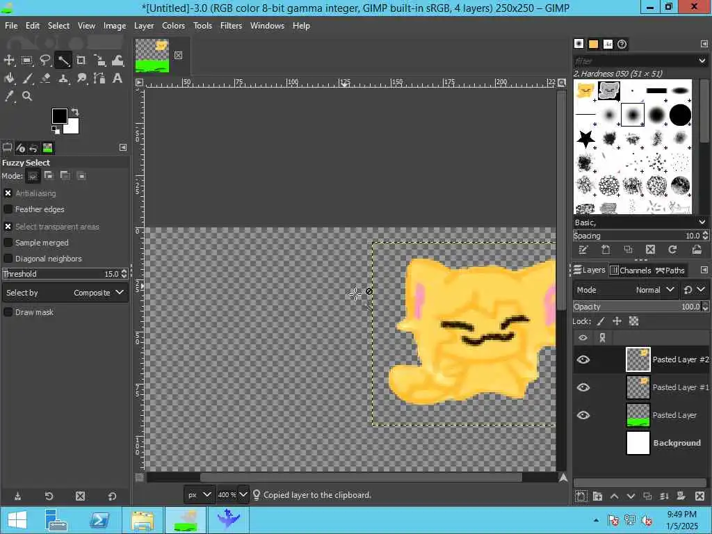Open the File menu
Viewport: 712px width, 534px height.
[x=11, y=26]
